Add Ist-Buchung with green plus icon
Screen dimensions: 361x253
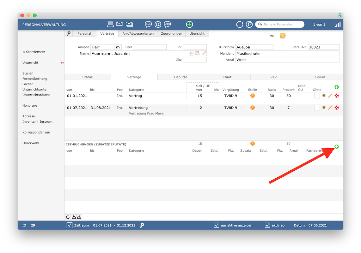click(x=336, y=147)
